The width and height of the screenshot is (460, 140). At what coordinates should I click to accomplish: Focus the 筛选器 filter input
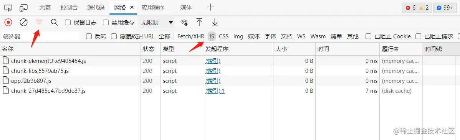coord(40,36)
